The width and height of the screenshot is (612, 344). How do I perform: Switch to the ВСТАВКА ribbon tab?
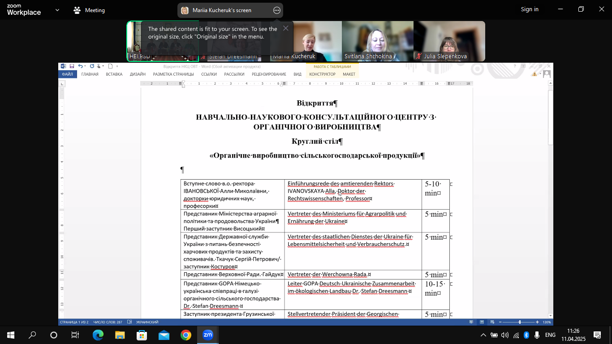(x=114, y=74)
